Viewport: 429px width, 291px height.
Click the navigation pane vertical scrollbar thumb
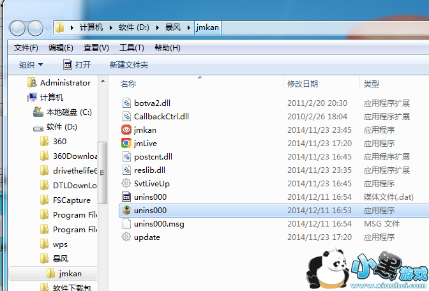tap(102, 172)
